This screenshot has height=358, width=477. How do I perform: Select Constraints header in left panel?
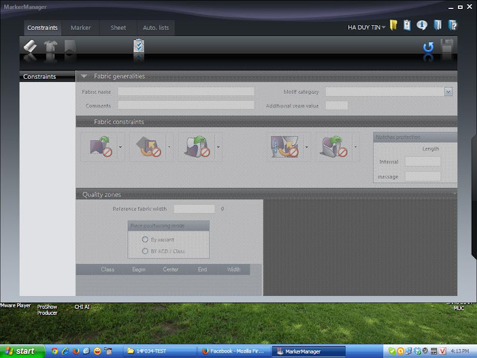47,76
